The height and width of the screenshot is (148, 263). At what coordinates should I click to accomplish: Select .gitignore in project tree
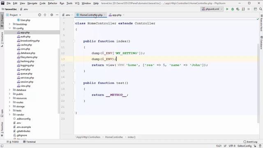coord(20,135)
